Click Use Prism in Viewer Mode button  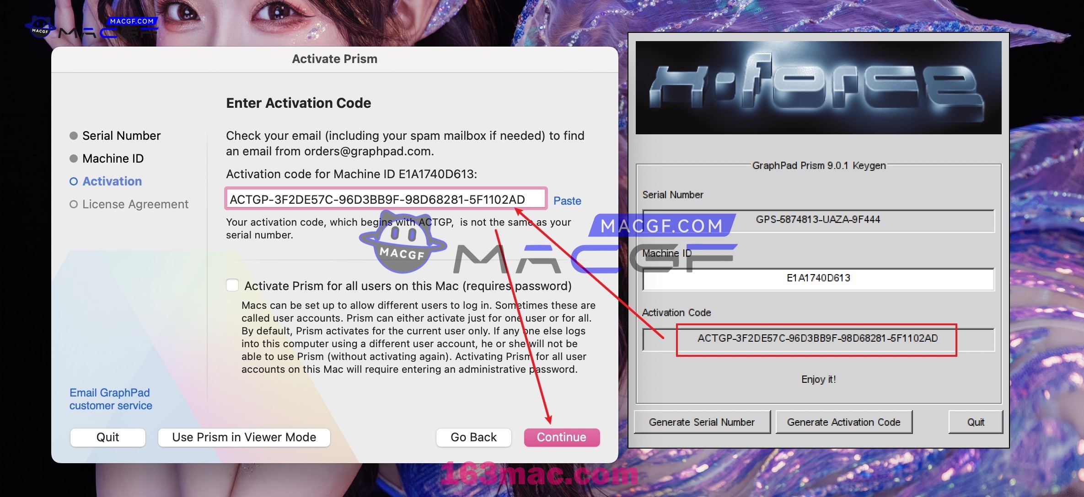(244, 437)
